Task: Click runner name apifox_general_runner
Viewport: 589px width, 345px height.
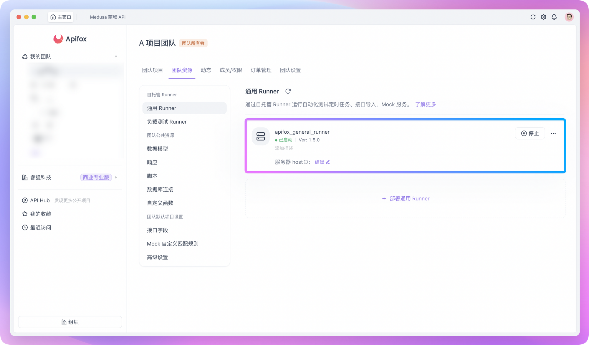Action: pos(302,132)
